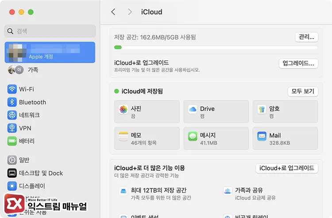Click the 디스플레이 display sun icon

pyautogui.click(x=12, y=186)
